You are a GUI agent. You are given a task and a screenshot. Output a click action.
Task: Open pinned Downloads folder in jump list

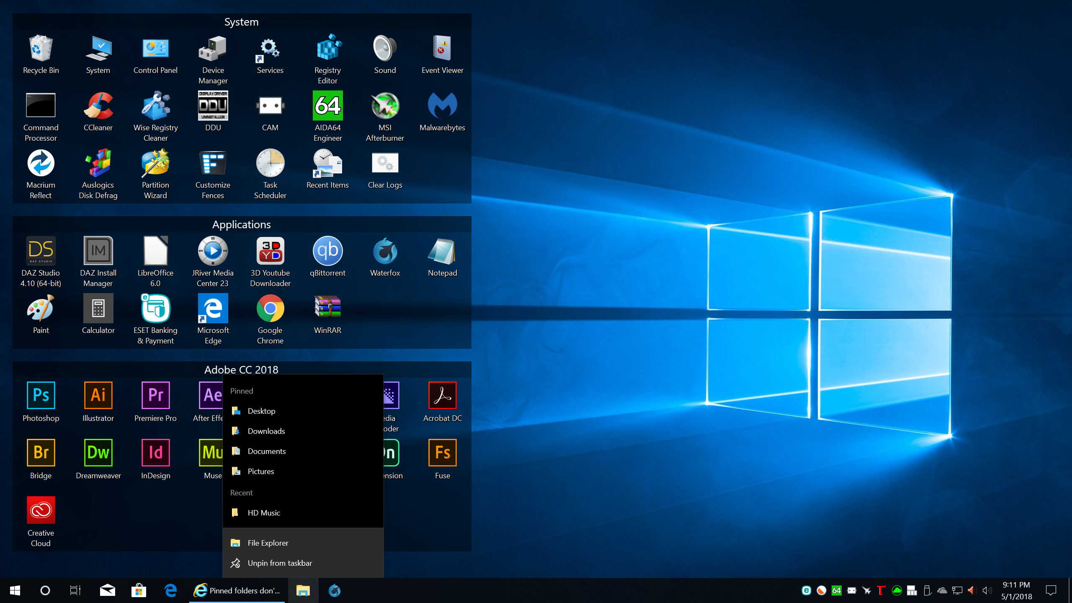(303, 431)
